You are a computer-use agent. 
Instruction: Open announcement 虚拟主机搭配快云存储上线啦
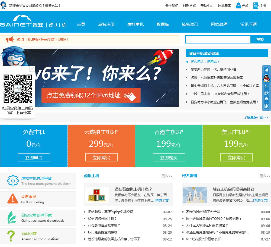click(43, 40)
